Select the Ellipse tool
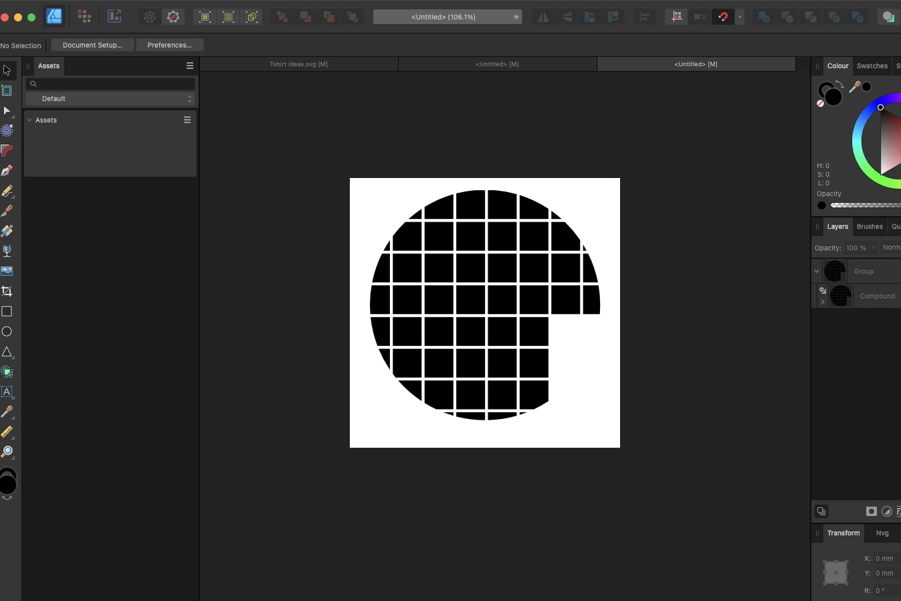901x601 pixels. tap(7, 331)
